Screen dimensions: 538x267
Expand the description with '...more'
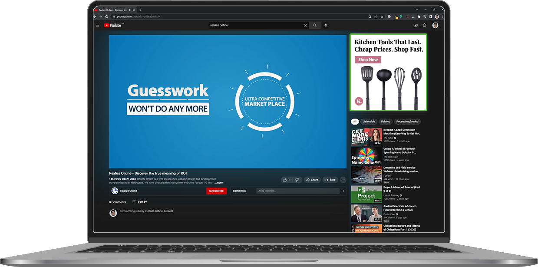(218, 183)
